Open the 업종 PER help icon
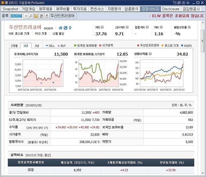206x177 pixels. 147,27
